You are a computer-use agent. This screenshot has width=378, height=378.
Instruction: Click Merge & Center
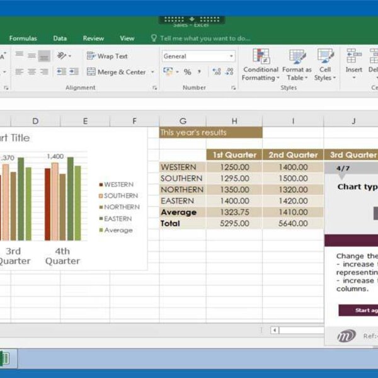pos(117,72)
